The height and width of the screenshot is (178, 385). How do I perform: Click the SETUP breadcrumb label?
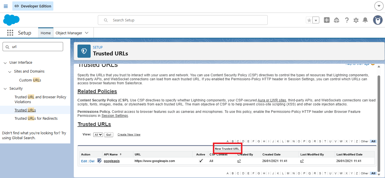pos(98,47)
